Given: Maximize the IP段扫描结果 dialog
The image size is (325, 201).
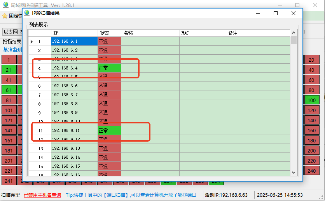Looking at the screenshot, I should [x=276, y=13].
